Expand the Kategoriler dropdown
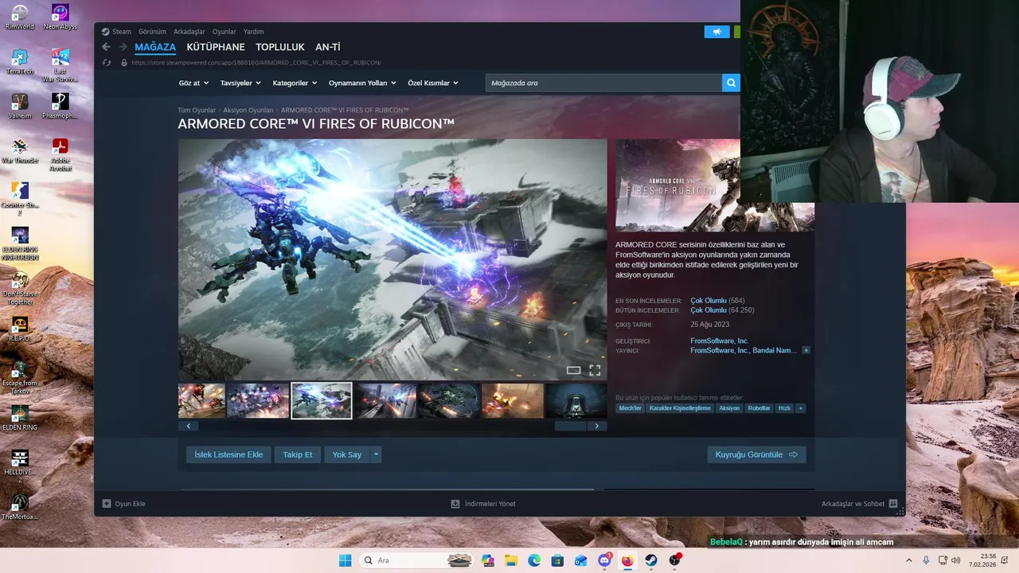Viewport: 1019px width, 573px height. click(x=295, y=83)
